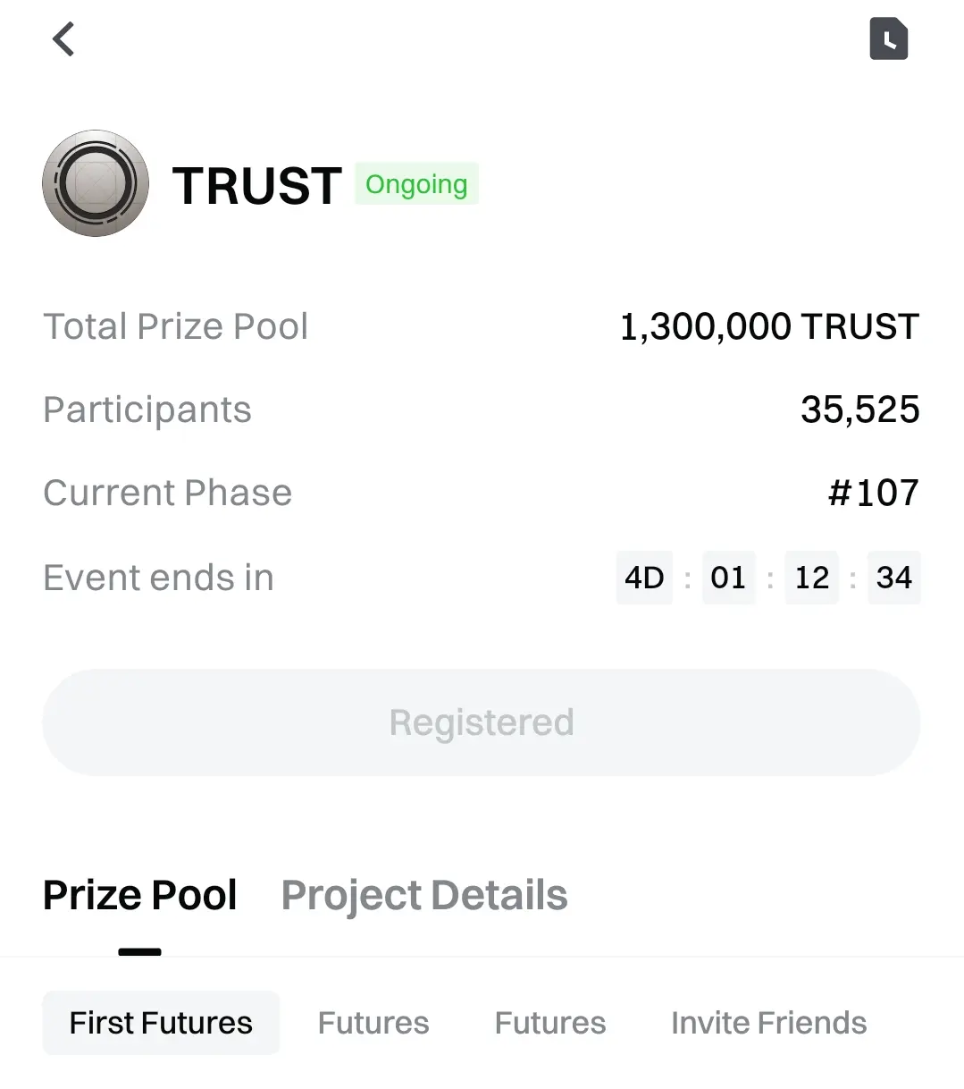964x1089 pixels.
Task: Tap the back arrow
Action: click(63, 39)
